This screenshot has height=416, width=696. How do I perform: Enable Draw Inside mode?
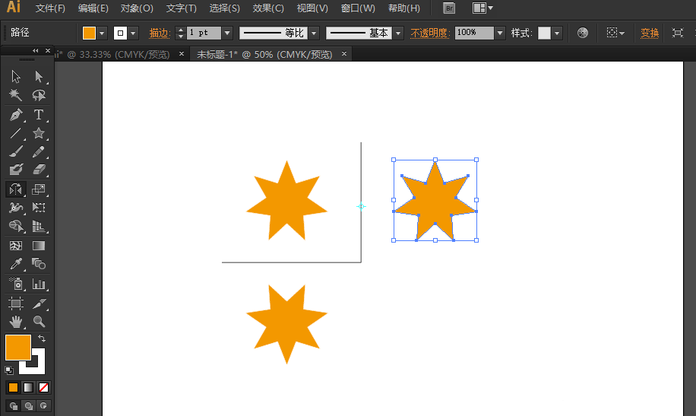(x=43, y=406)
